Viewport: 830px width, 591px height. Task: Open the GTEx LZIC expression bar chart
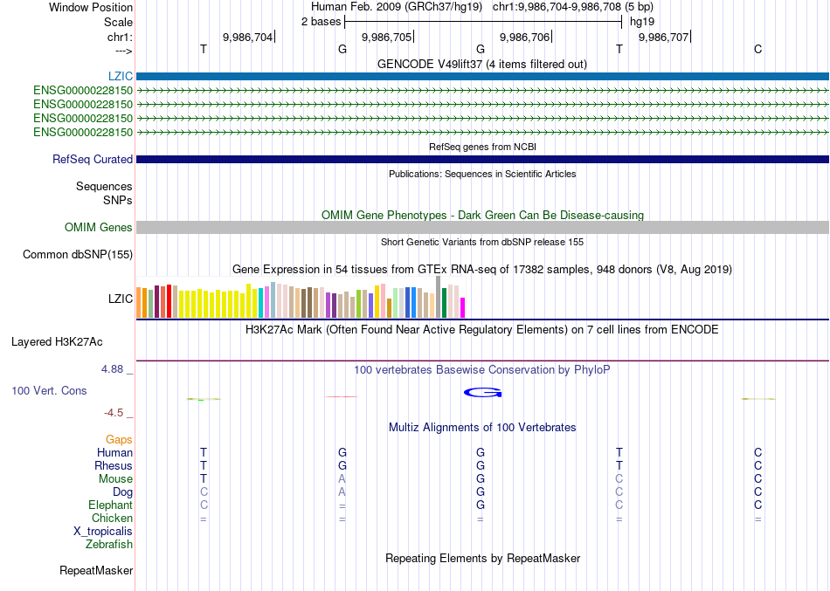pos(301,298)
